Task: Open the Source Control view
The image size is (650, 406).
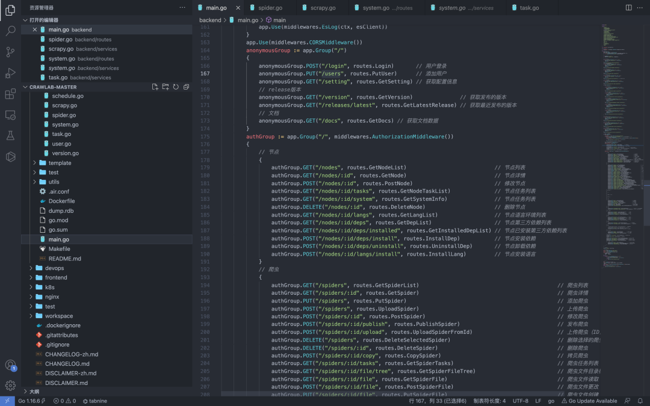Action: coord(10,52)
